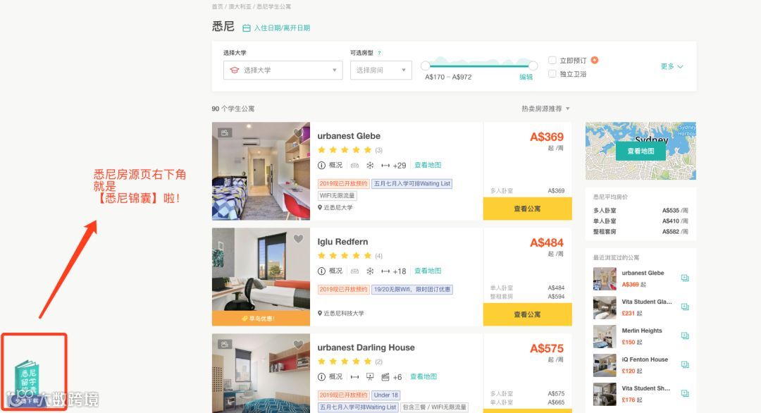Click Merlin Heights in recently viewed
Screen dimensions: 761x413
pos(642,331)
